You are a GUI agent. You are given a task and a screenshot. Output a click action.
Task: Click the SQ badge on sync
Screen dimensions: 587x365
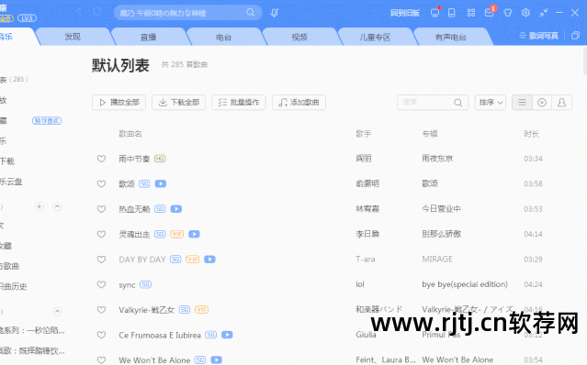click(x=146, y=284)
